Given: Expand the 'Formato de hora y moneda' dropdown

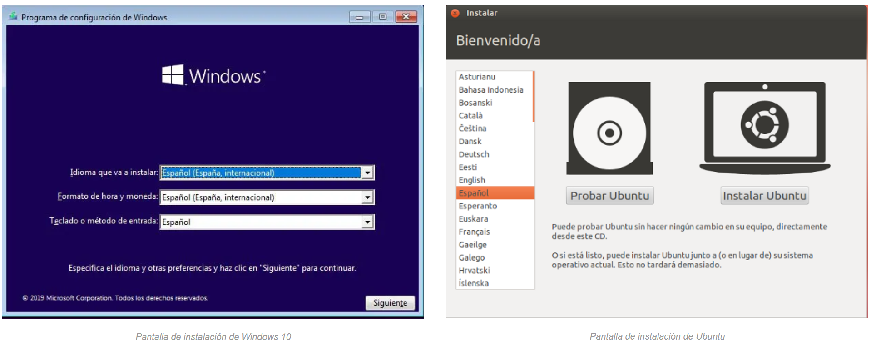Looking at the screenshot, I should pyautogui.click(x=367, y=197).
